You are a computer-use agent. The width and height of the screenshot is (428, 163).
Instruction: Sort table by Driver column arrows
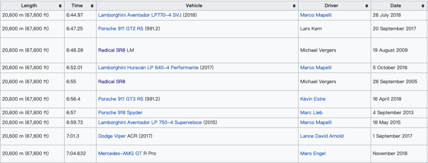point(367,6)
